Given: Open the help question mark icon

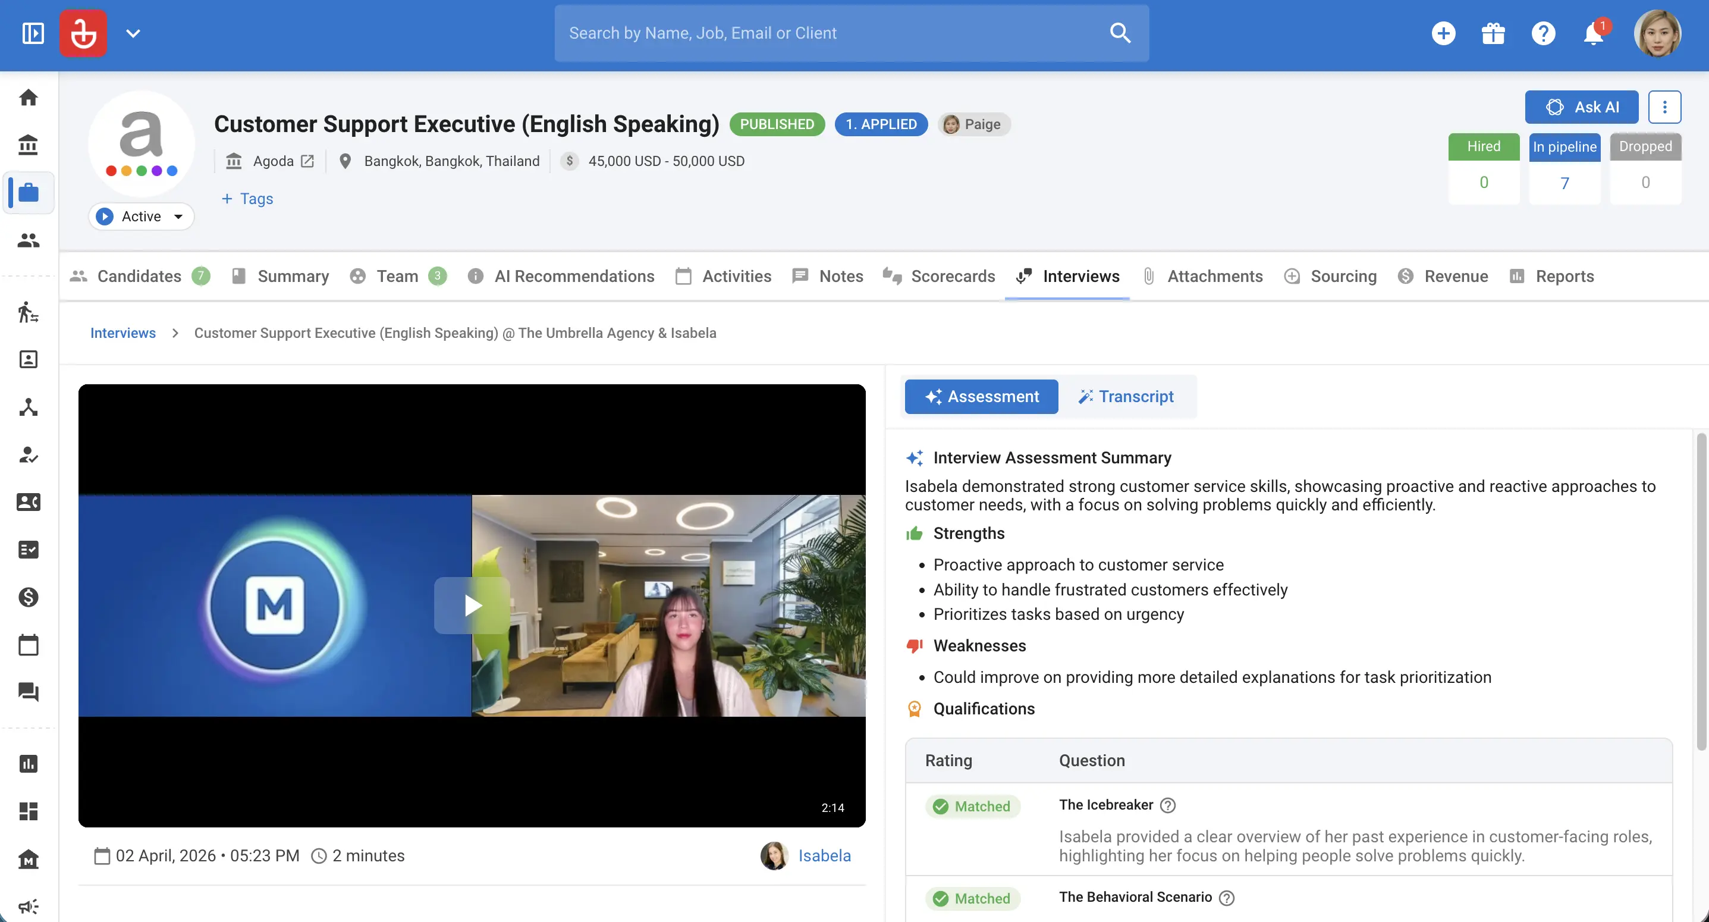Looking at the screenshot, I should coord(1543,33).
